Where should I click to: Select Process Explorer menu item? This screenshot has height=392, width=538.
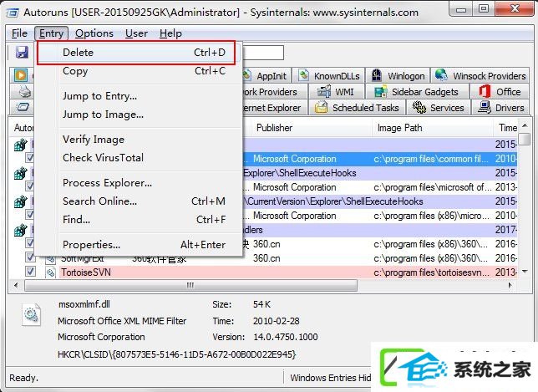(139, 183)
